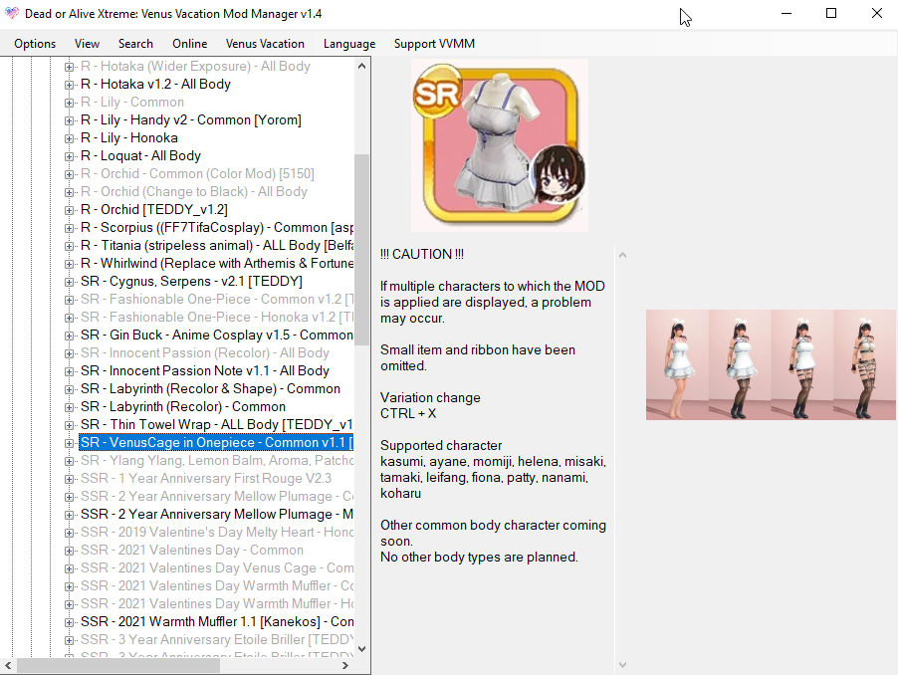This screenshot has width=898, height=675.
Task: Expand R - Whirlwind (Replace with Arthemis) node
Action: point(69,264)
